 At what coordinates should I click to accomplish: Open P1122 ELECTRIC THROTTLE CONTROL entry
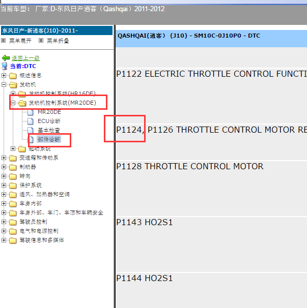(x=211, y=74)
